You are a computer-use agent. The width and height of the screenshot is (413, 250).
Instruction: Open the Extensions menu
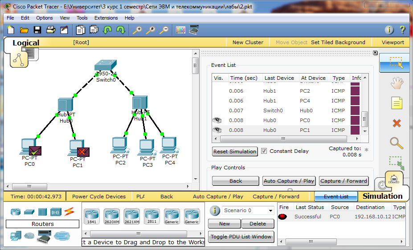[106, 18]
